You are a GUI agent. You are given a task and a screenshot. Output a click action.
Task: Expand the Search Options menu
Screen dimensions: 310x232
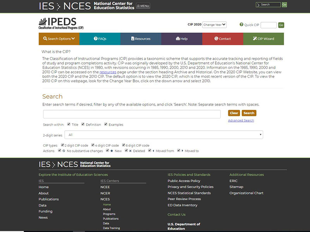[59, 39]
